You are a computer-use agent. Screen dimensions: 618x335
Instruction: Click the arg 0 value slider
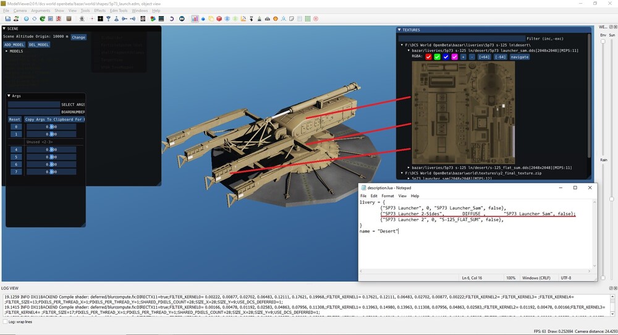pos(50,127)
